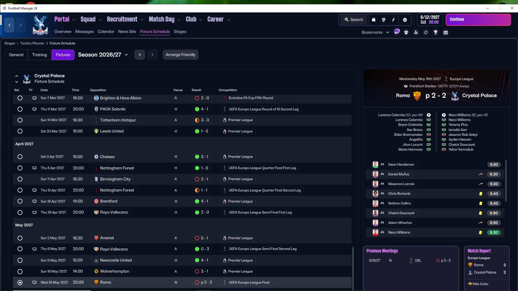Open the calendar shortcut icon near Bookmarks
The image size is (518, 291).
pos(446,32)
